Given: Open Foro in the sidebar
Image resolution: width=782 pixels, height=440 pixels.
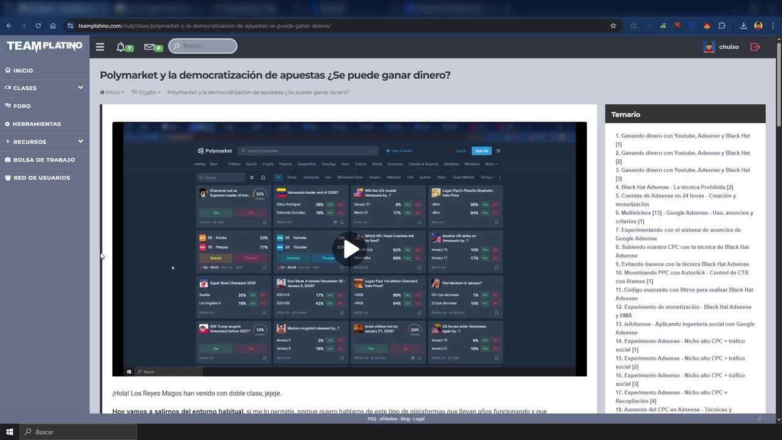Looking at the screenshot, I should point(21,106).
